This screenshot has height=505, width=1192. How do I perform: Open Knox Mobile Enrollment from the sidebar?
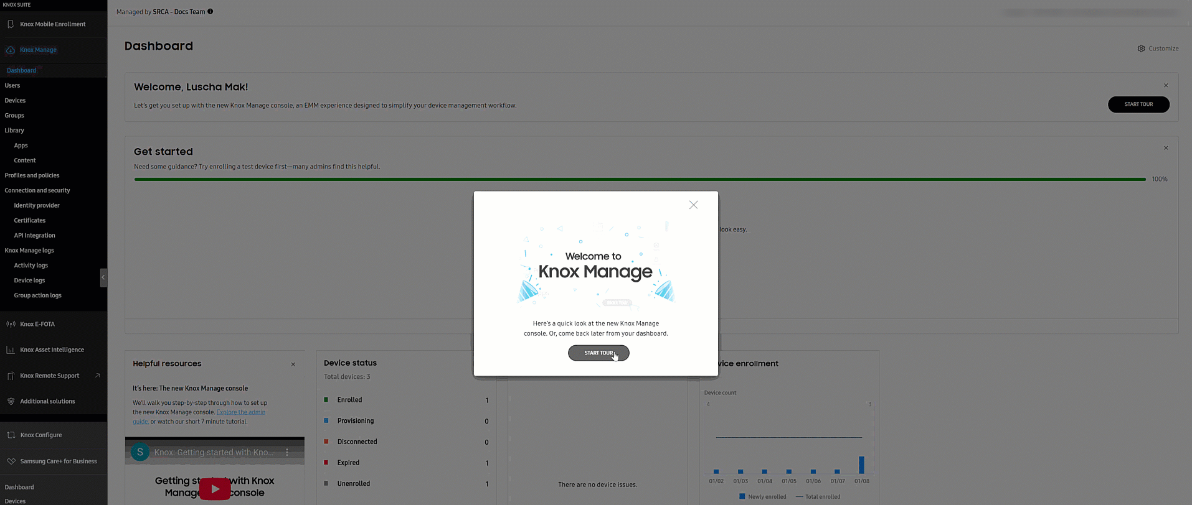54,24
